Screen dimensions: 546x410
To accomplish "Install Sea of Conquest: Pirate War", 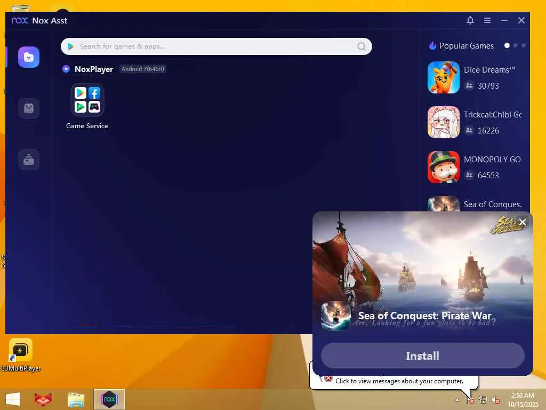I will 422,356.
